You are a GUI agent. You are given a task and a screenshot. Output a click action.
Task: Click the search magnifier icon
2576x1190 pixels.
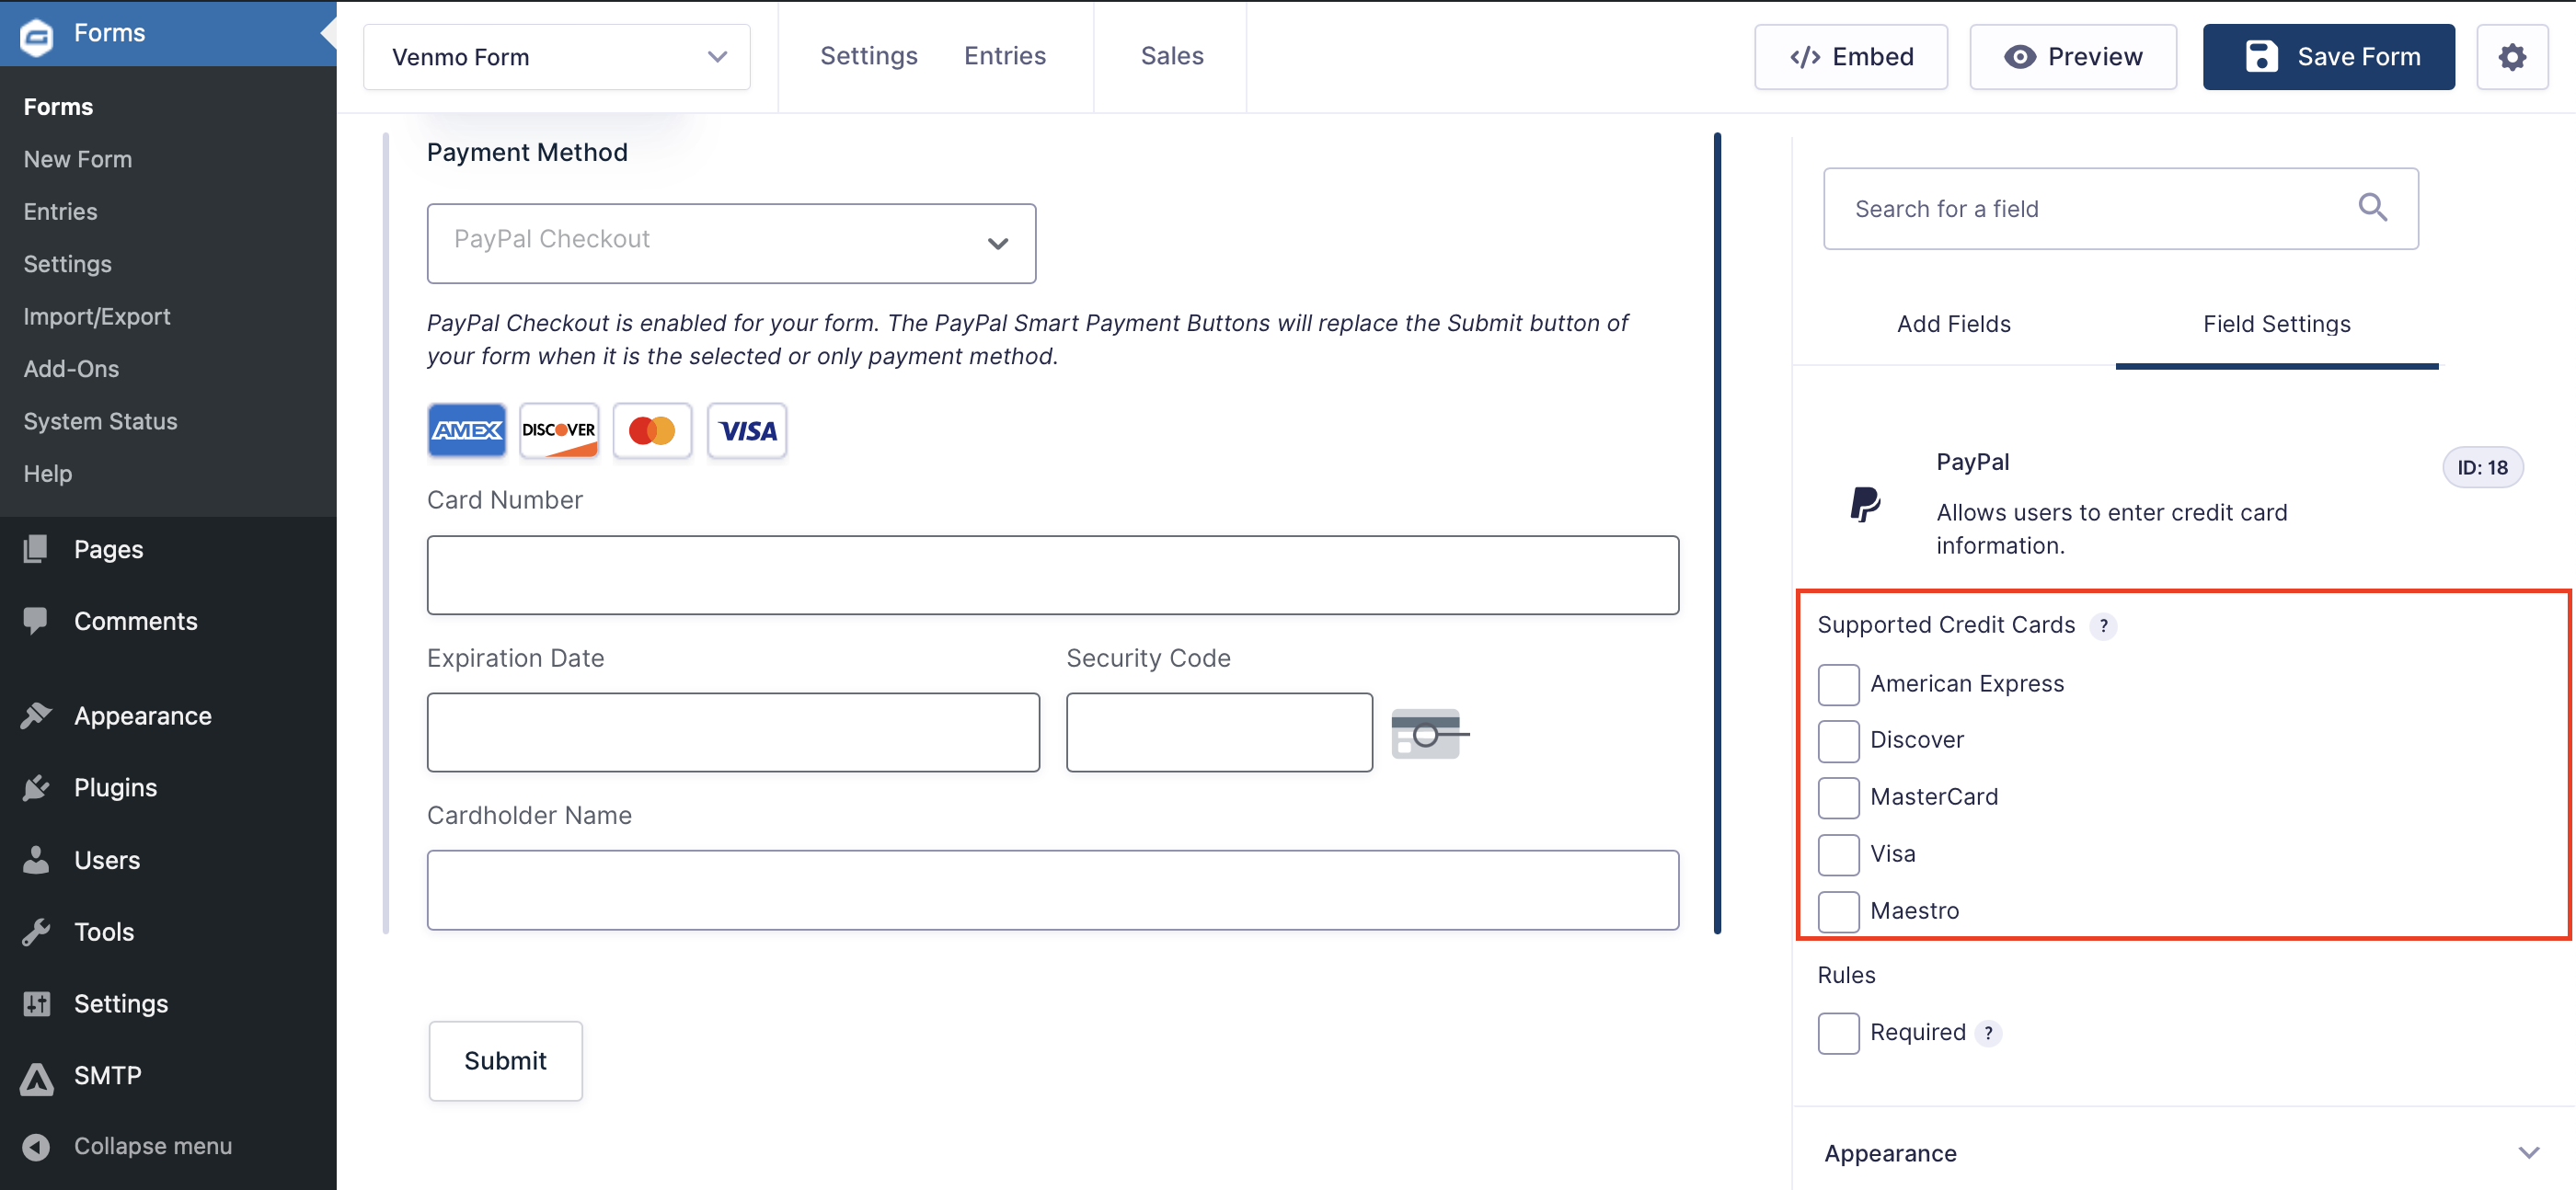2373,207
